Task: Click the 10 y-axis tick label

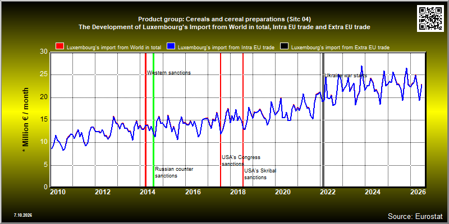Action: click(44, 143)
